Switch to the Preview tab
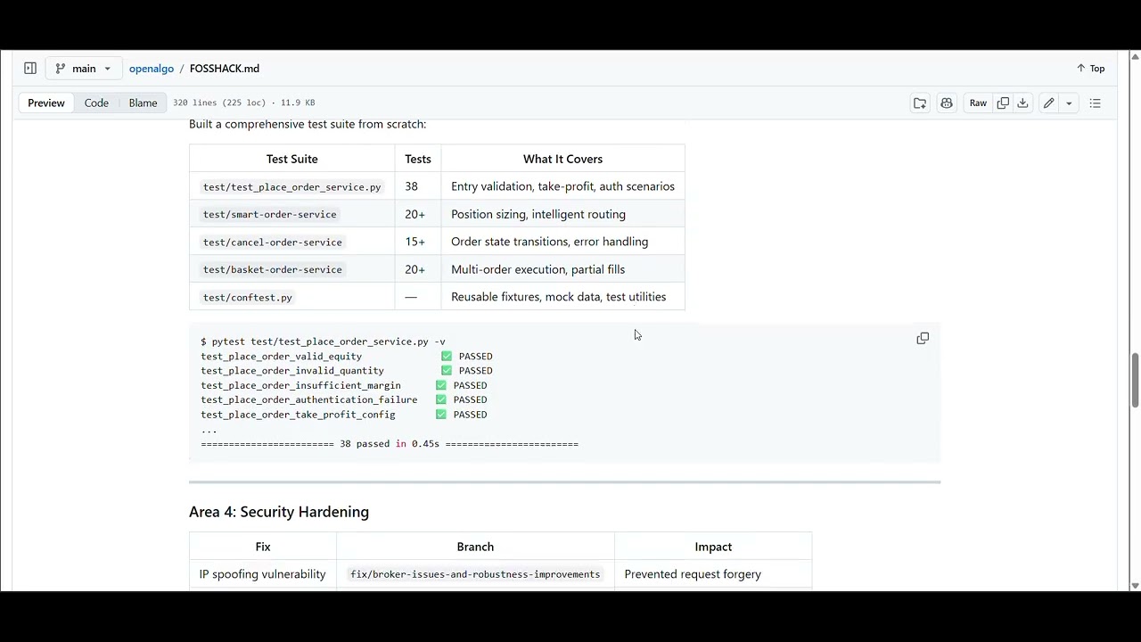This screenshot has height=642, width=1141. [46, 103]
